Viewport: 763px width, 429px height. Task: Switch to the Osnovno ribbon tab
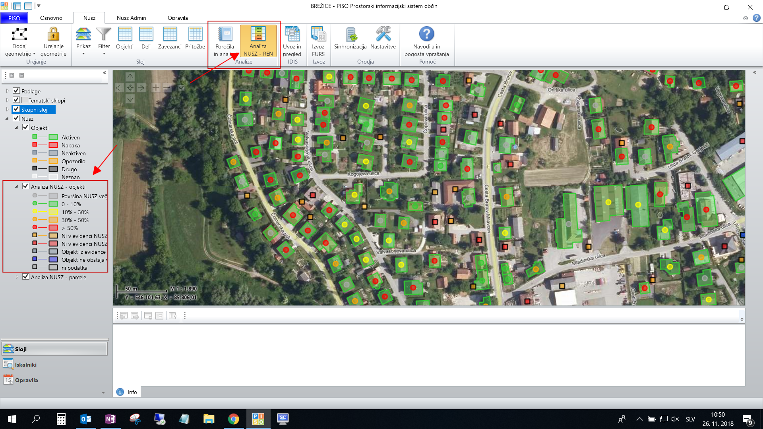point(51,18)
